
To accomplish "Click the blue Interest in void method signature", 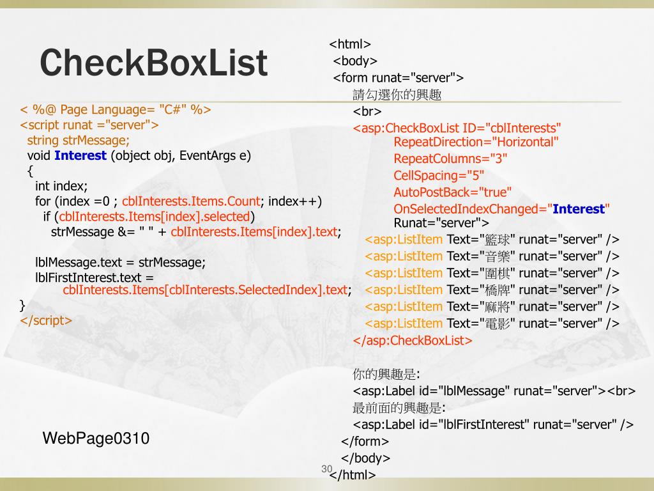I will 80,155.
